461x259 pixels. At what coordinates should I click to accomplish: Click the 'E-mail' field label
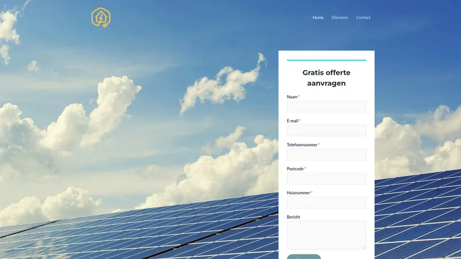tap(293, 121)
